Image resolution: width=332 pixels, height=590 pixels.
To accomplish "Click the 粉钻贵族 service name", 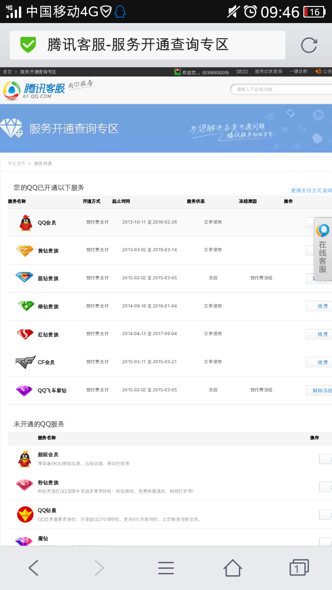I will pos(48,483).
